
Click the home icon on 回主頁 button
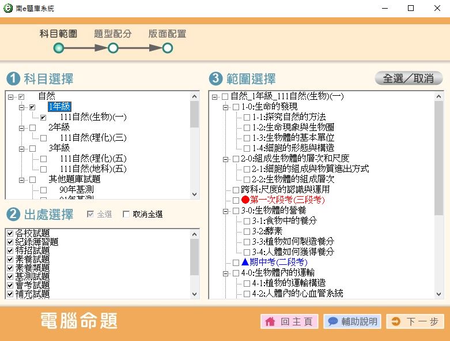tap(270, 322)
